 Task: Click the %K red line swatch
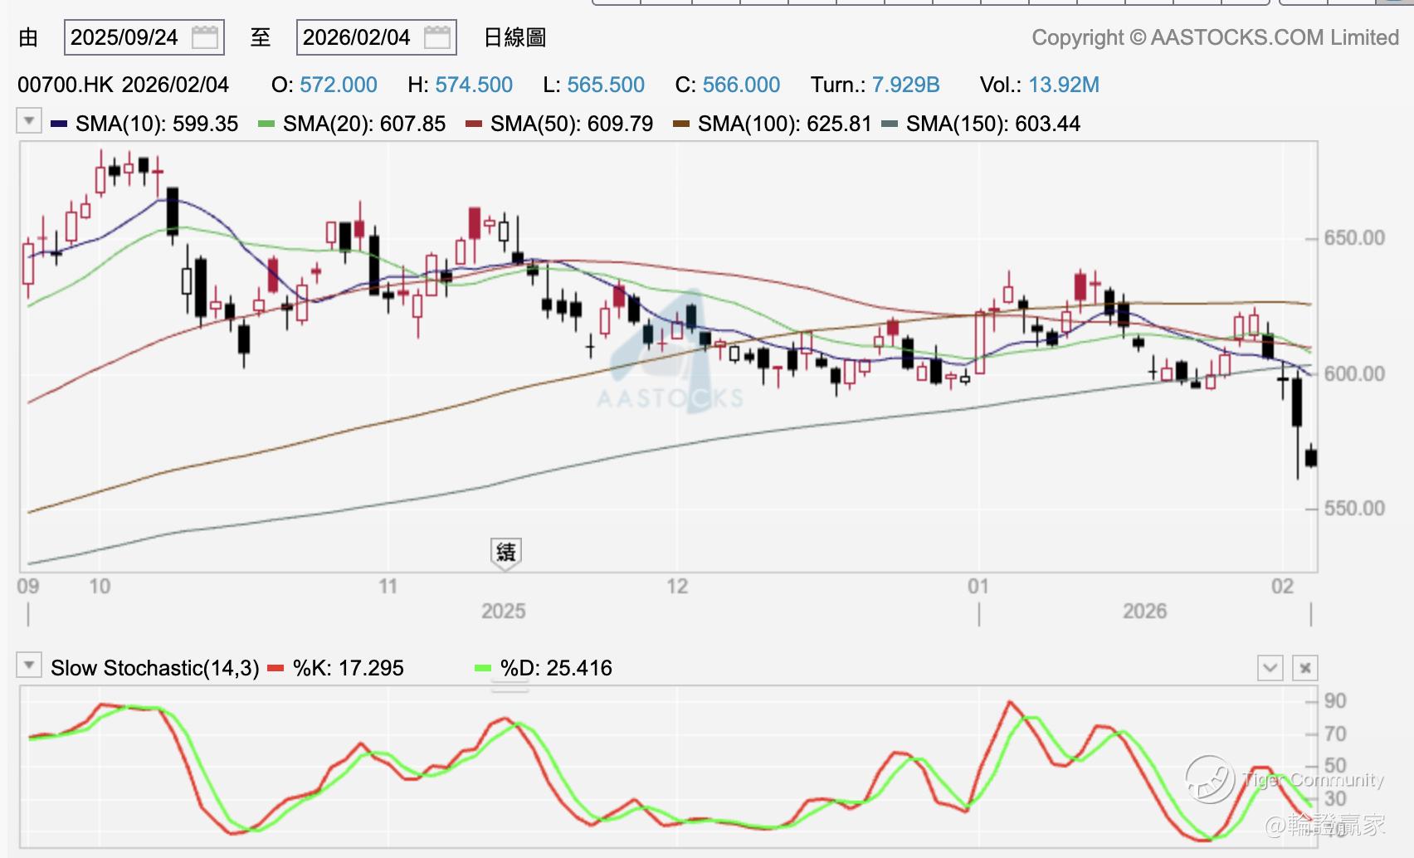click(x=276, y=668)
